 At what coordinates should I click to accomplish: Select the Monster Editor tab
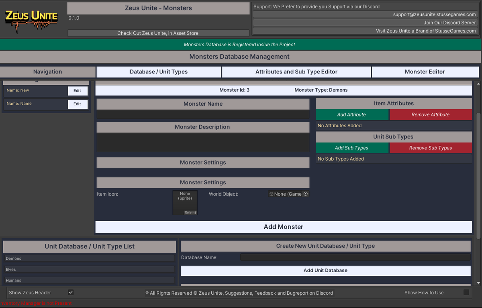(x=425, y=72)
